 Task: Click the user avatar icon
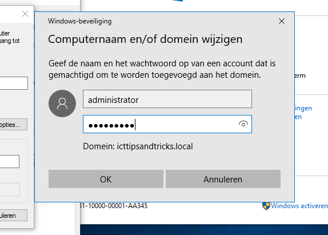[x=62, y=103]
